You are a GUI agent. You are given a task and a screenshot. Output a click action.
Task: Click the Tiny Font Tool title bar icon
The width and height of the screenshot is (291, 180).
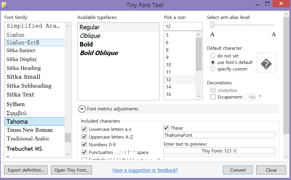point(4,5)
